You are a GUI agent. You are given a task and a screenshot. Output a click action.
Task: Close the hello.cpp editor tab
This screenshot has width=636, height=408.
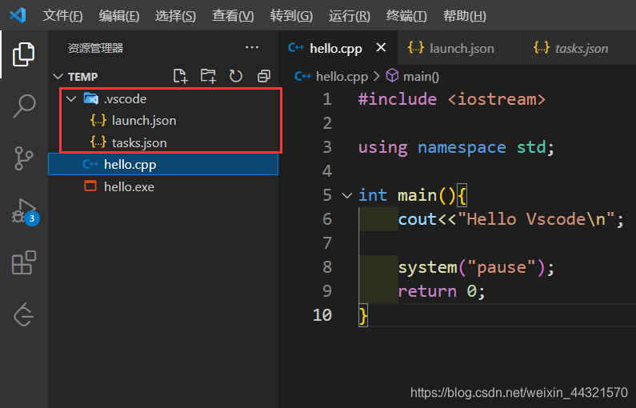point(381,48)
